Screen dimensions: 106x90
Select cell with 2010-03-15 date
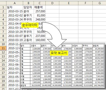pyautogui.click(x=15, y=11)
